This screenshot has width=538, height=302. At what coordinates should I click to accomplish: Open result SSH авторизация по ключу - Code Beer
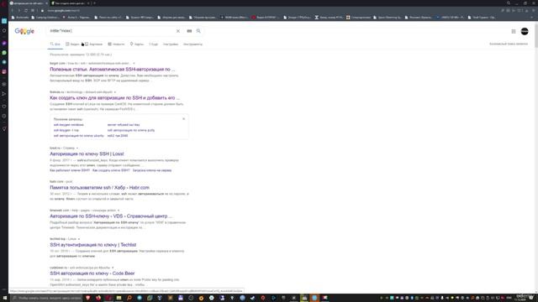92,273
